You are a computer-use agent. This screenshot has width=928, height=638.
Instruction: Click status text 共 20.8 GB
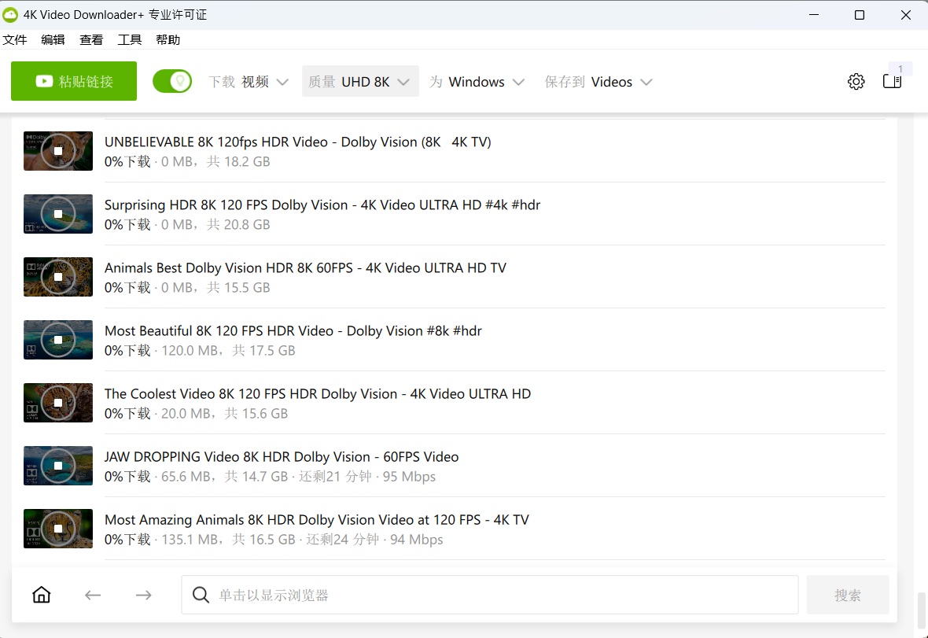click(238, 224)
